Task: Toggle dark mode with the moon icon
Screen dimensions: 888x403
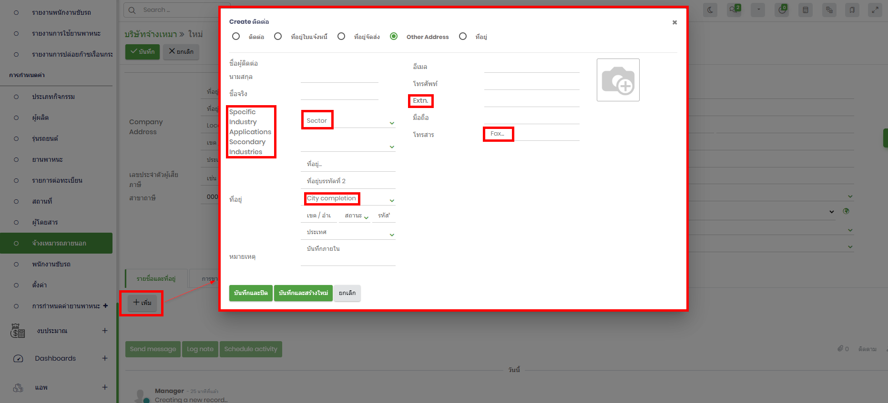Action: coord(710,10)
